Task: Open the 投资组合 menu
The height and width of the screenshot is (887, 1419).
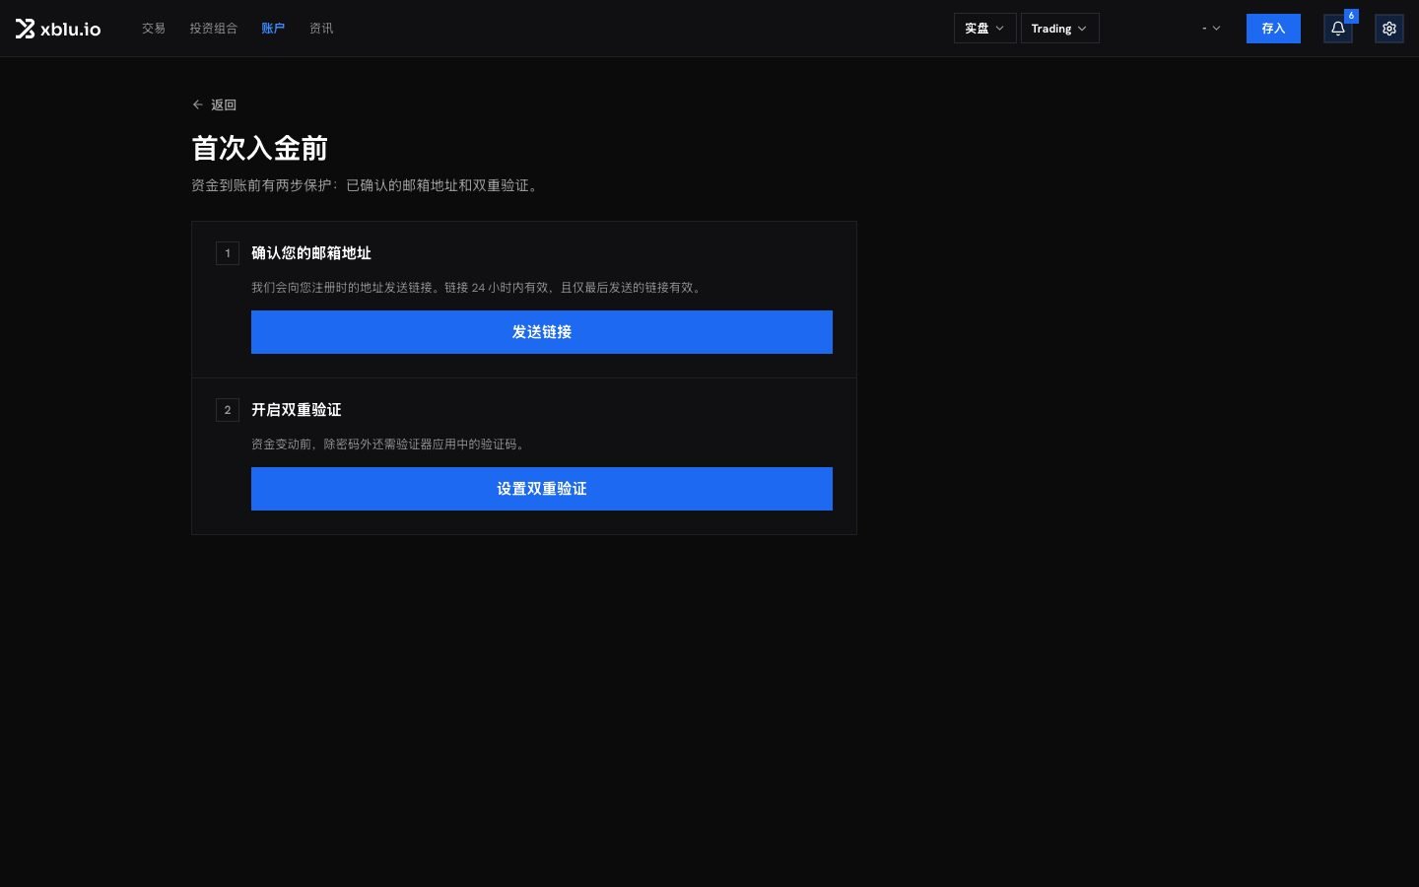Action: pos(214,29)
